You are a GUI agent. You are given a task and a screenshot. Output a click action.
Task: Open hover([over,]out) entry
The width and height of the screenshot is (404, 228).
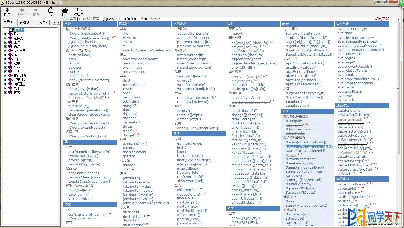(246, 98)
